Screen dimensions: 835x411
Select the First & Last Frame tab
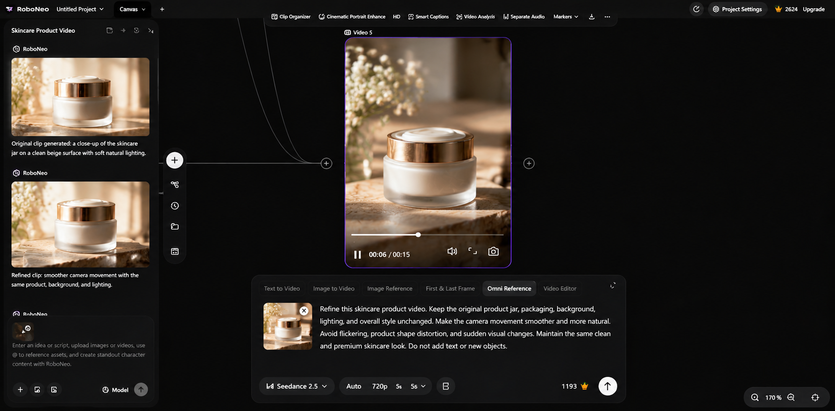[x=450, y=289]
